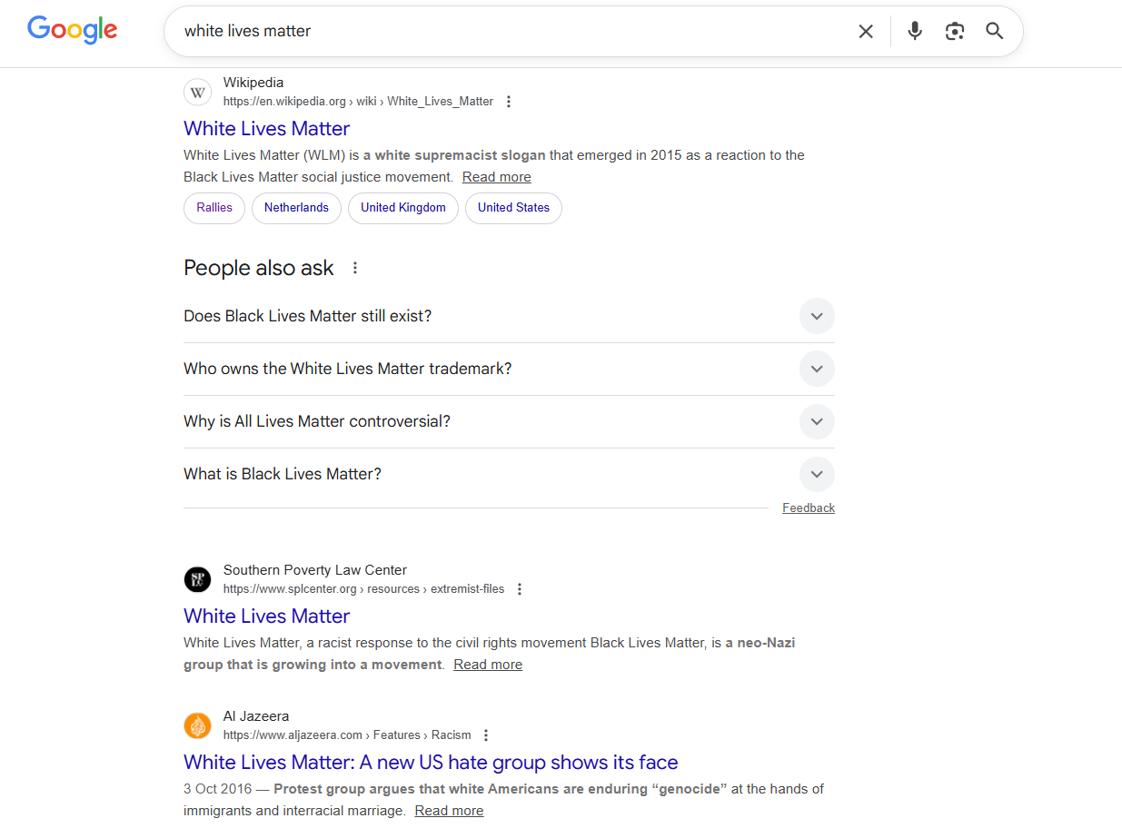Open 'A new US hate group shows its face' result
This screenshot has width=1122, height=838.
(x=431, y=762)
